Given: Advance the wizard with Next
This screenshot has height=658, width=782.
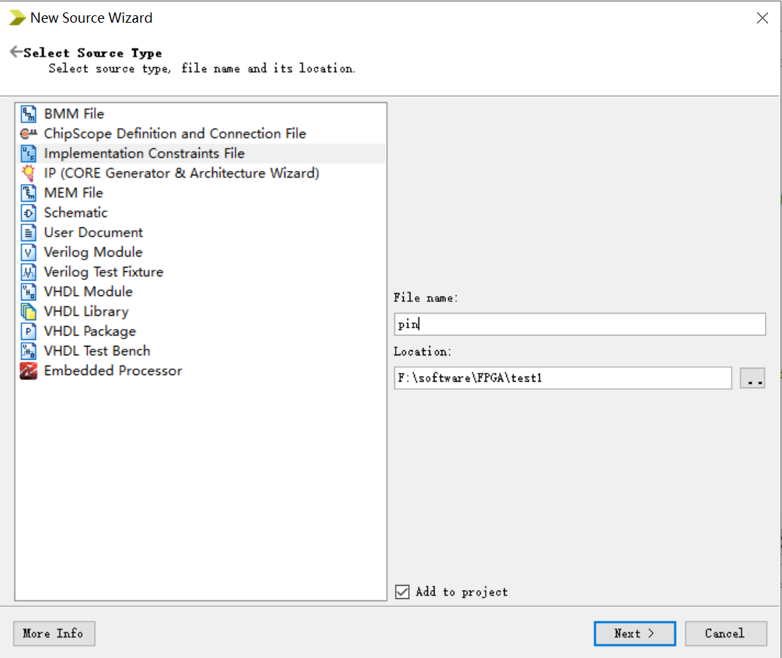Looking at the screenshot, I should (634, 633).
